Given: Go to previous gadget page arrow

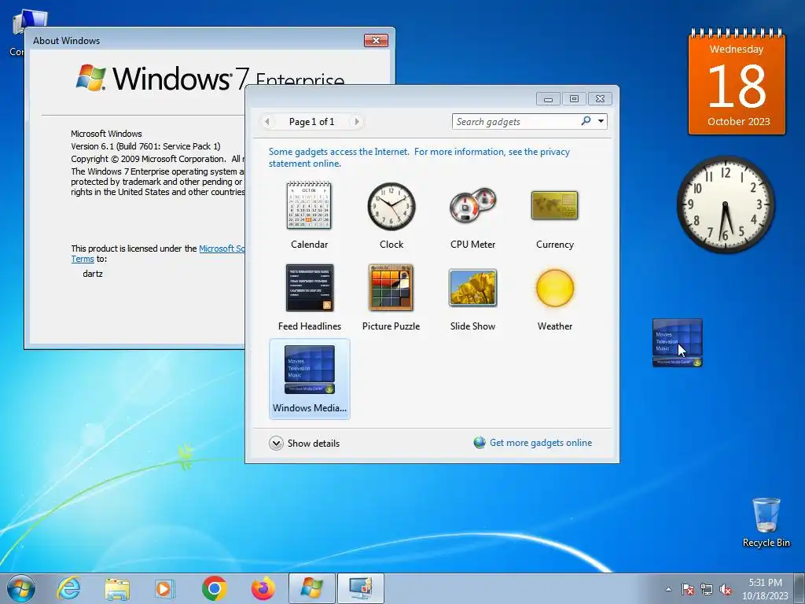Looking at the screenshot, I should (267, 122).
